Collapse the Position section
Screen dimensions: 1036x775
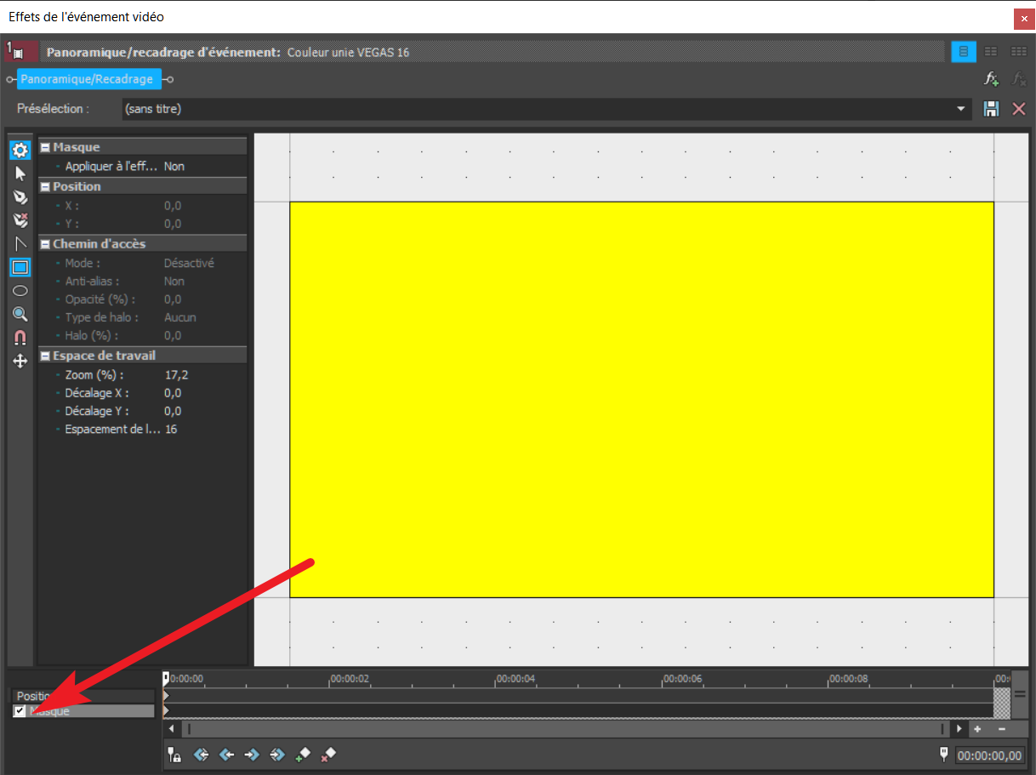tap(46, 186)
